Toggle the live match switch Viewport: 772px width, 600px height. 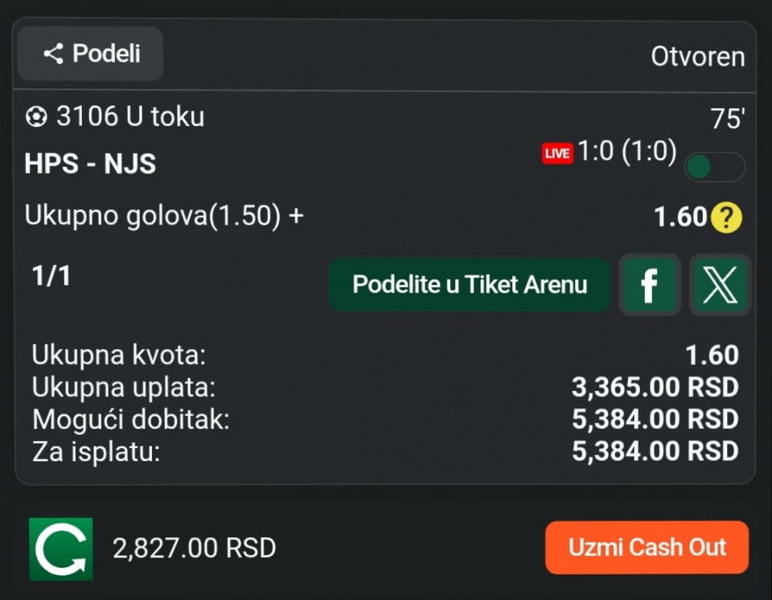713,167
